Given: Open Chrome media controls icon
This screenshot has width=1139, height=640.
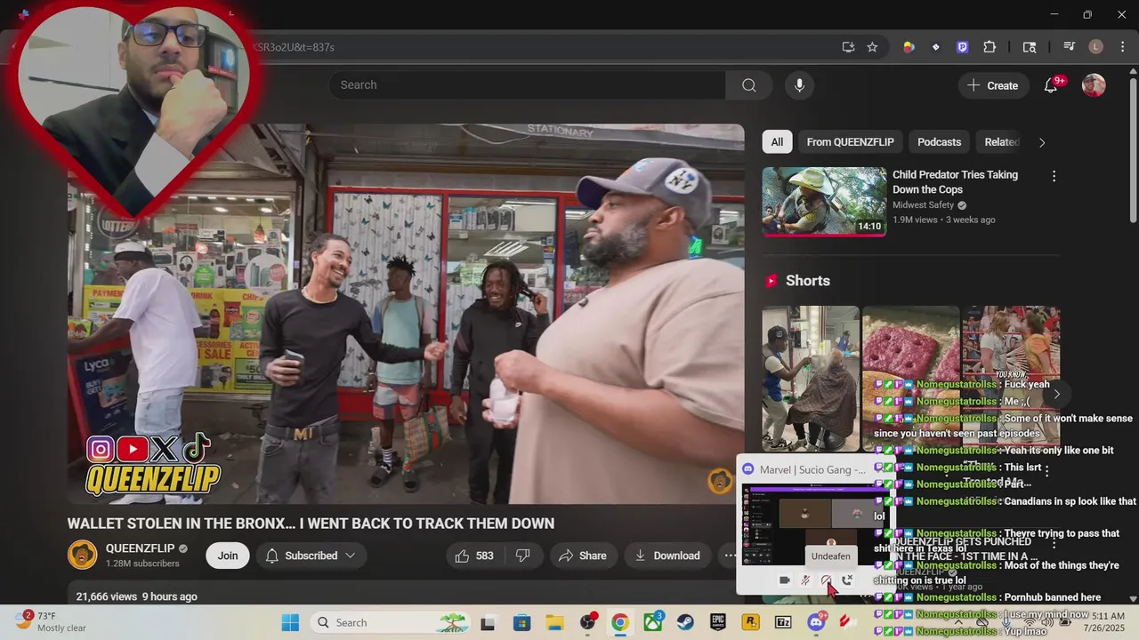Looking at the screenshot, I should 1070,47.
